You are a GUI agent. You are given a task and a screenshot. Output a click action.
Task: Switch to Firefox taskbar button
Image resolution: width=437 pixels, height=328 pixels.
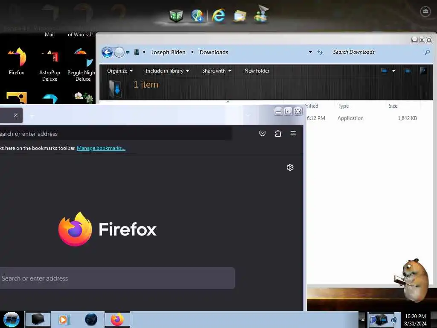click(117, 319)
